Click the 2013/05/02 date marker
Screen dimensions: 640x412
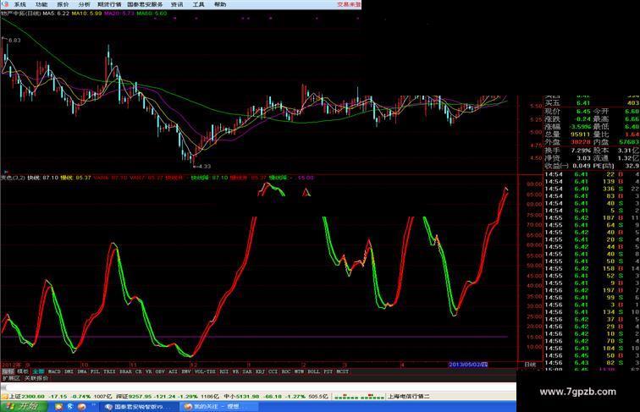[x=468, y=365]
